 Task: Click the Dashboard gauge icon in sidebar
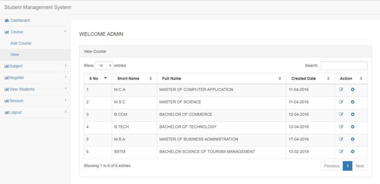point(7,21)
